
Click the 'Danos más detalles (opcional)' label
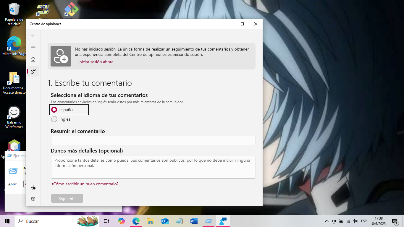tap(87, 151)
